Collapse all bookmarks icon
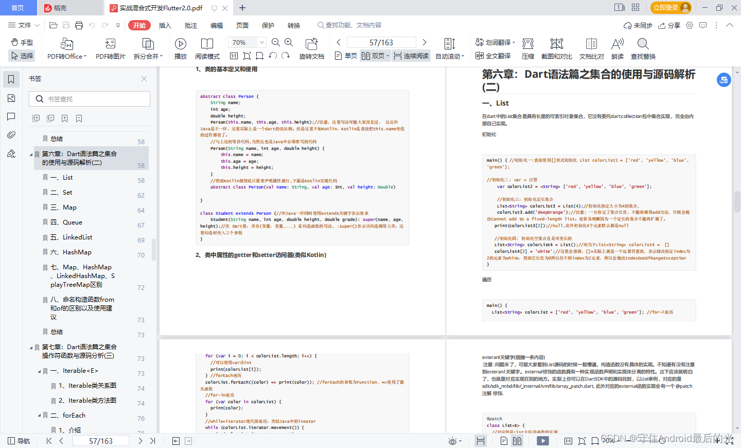This screenshot has height=448, width=741. 50,118
